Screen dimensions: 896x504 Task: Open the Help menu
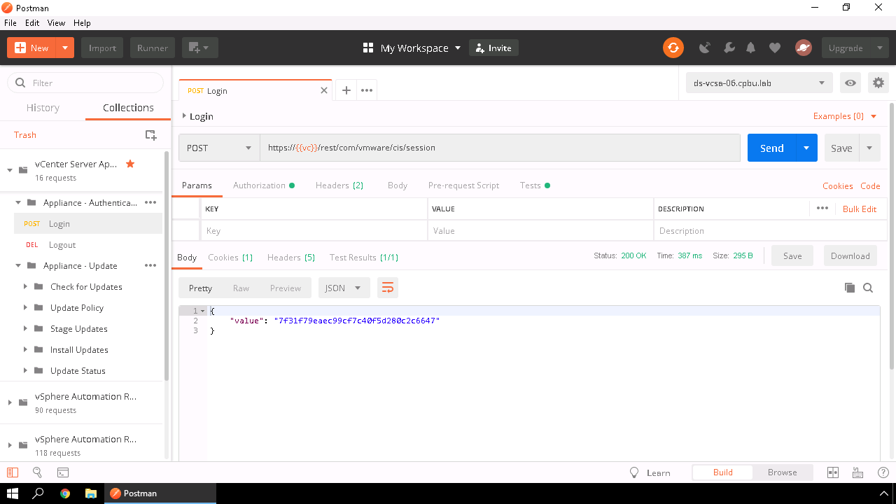(x=82, y=22)
